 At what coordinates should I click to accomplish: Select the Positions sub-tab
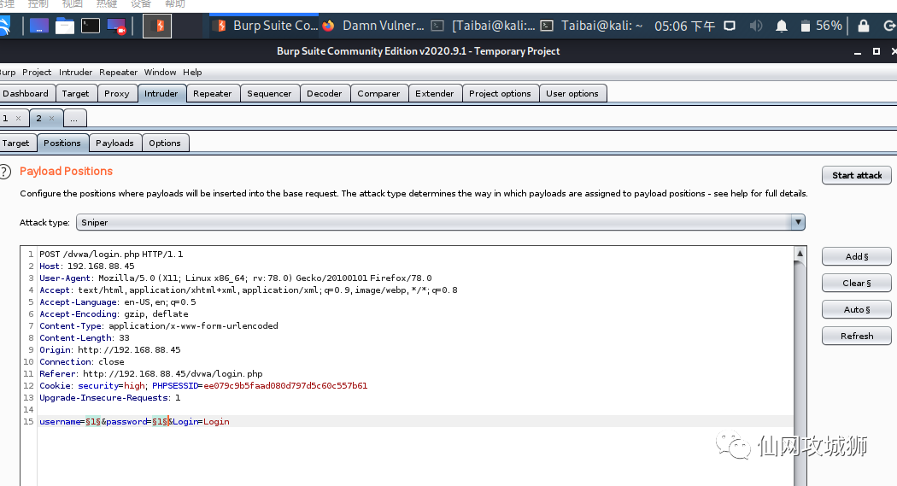click(x=62, y=143)
